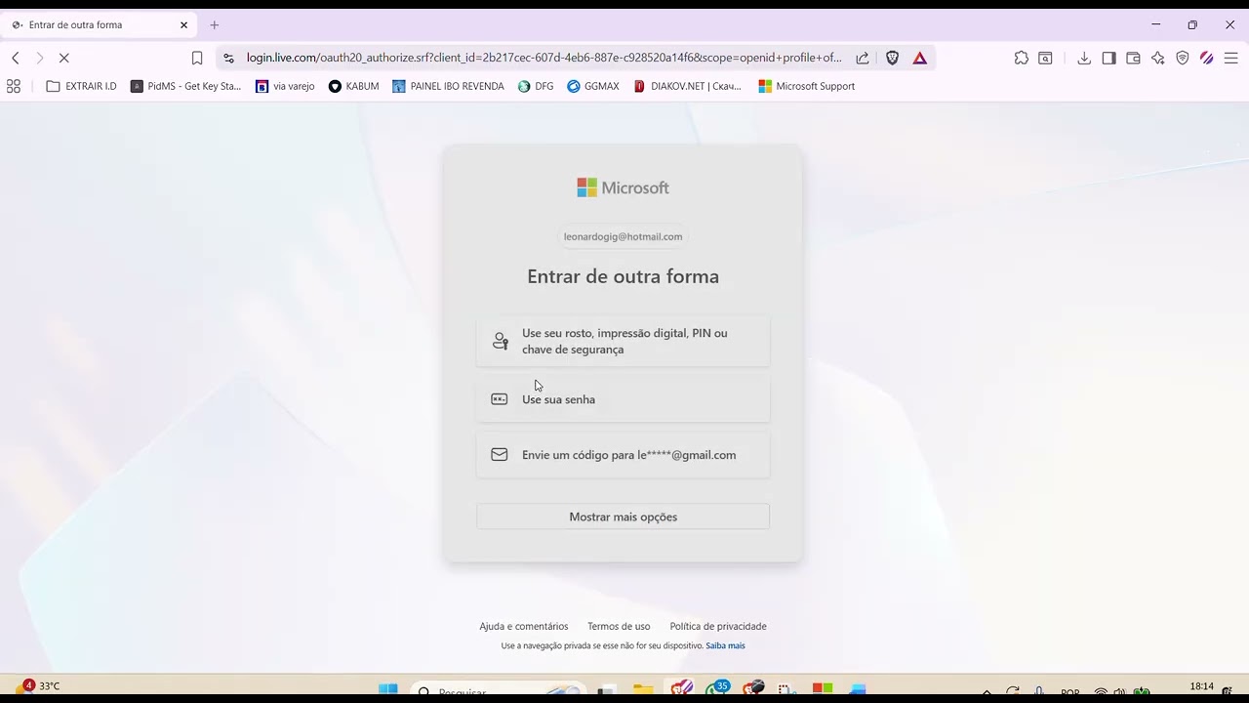The image size is (1249, 703).
Task: Open EXTRAIR I.D bookmark folder
Action: pyautogui.click(x=81, y=86)
